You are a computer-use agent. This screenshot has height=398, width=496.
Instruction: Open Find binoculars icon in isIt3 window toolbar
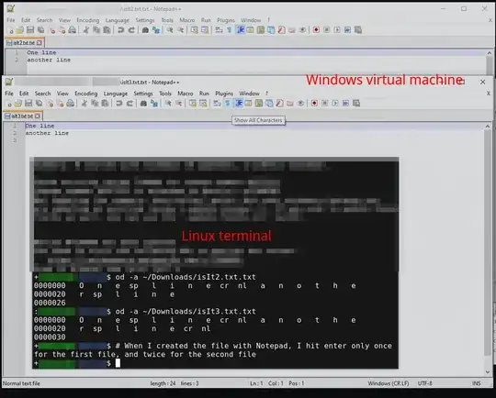(143, 104)
